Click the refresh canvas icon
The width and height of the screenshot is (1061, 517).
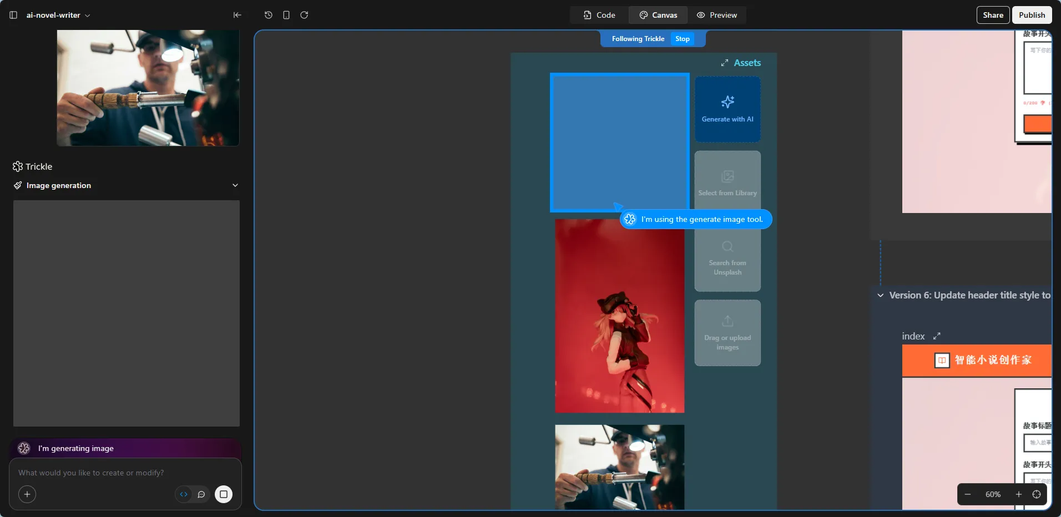(304, 15)
